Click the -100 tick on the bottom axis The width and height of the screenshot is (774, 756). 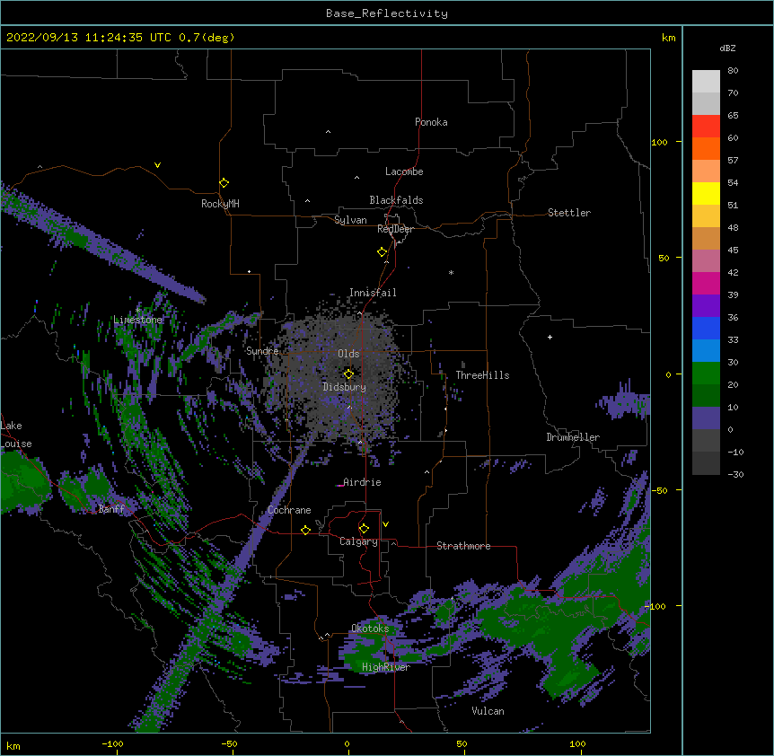[113, 743]
